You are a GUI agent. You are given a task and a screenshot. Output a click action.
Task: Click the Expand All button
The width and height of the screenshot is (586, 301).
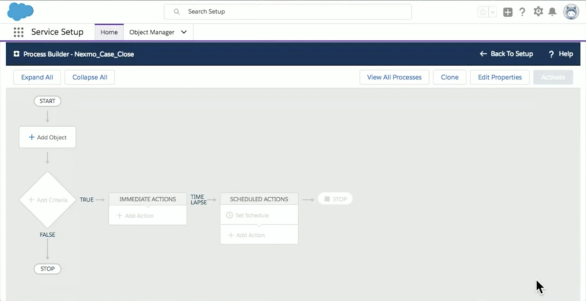click(37, 77)
